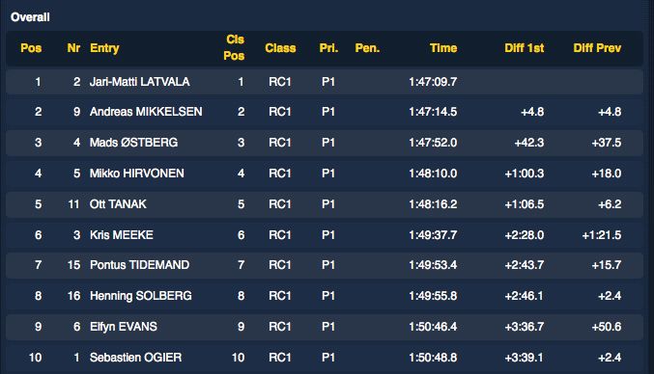Screen dimensions: 654x374
Task: Sort by the Diff Prev column header
Action: (x=597, y=48)
